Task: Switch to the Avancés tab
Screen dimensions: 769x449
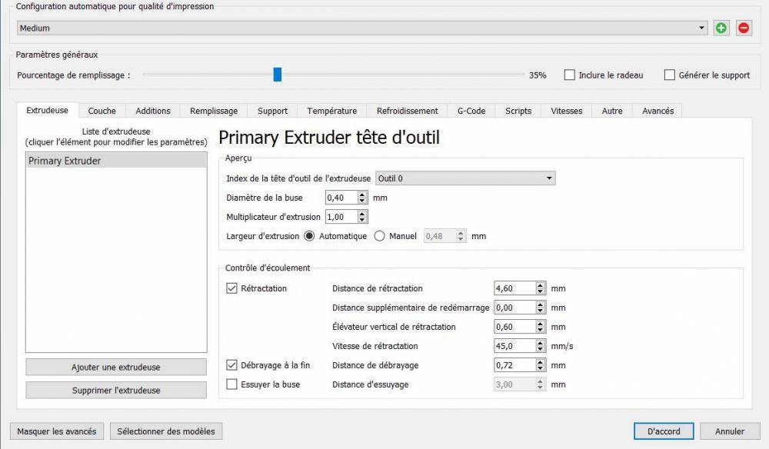Action: pos(657,111)
